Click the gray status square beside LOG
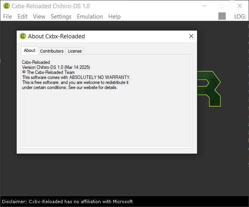 [x=222, y=16]
